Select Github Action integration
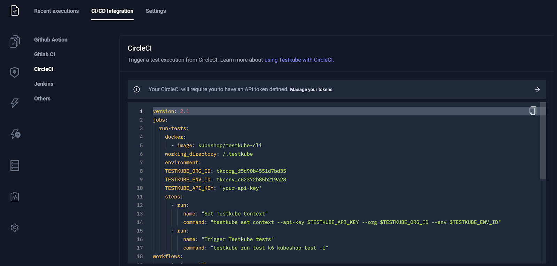The width and height of the screenshot is (557, 266). pyautogui.click(x=51, y=40)
